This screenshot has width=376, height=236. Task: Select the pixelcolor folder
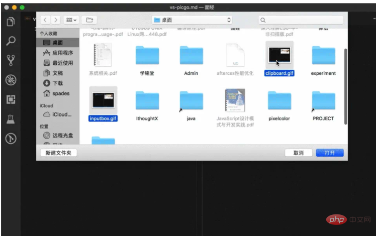click(x=279, y=100)
